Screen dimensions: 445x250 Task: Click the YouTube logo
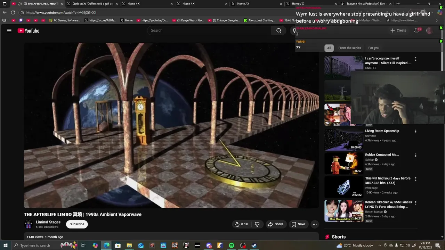[x=29, y=31]
